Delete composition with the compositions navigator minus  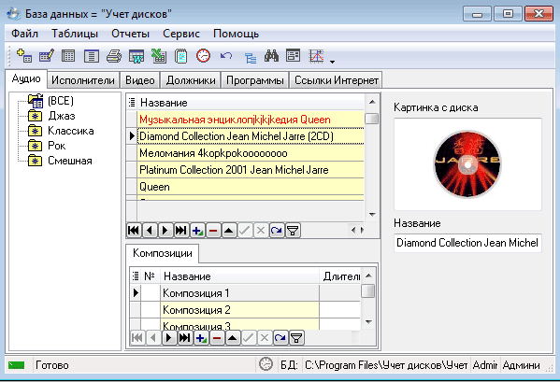(x=217, y=337)
